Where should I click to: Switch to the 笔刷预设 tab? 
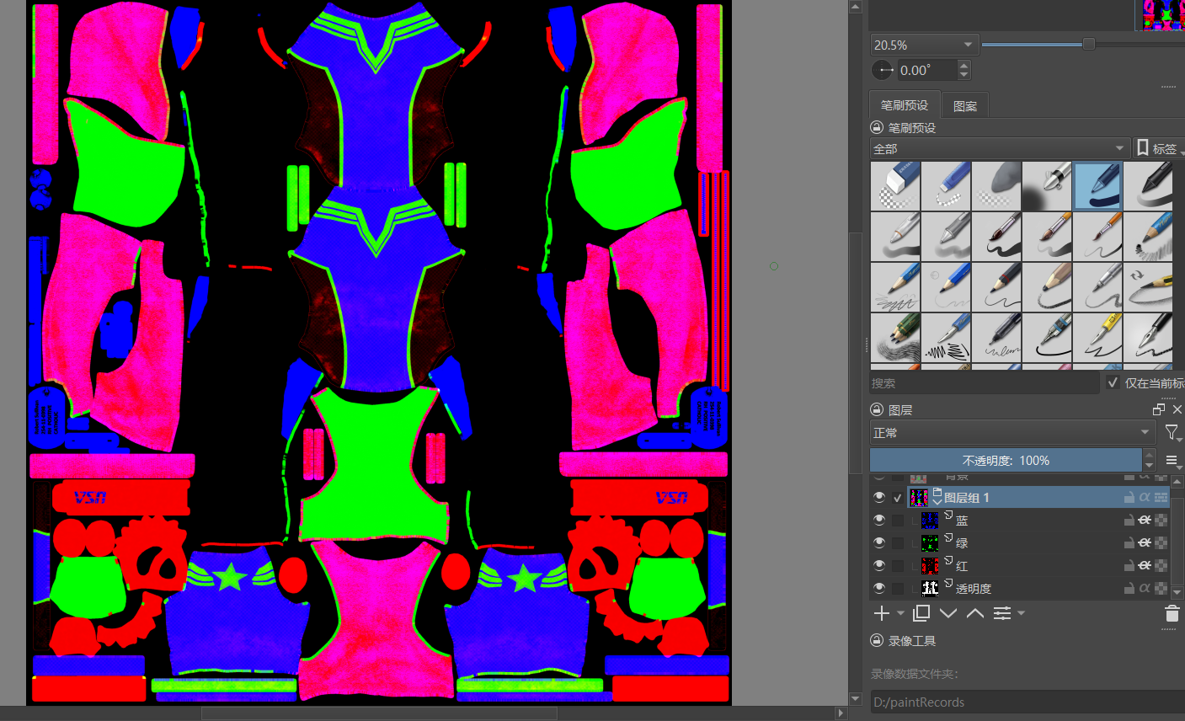pyautogui.click(x=905, y=105)
